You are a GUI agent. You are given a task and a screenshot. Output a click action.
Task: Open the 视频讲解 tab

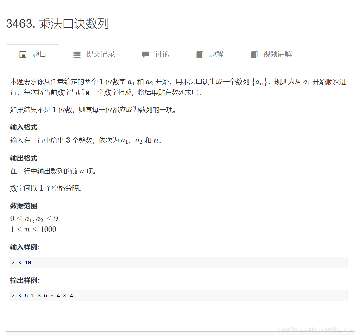click(x=271, y=54)
